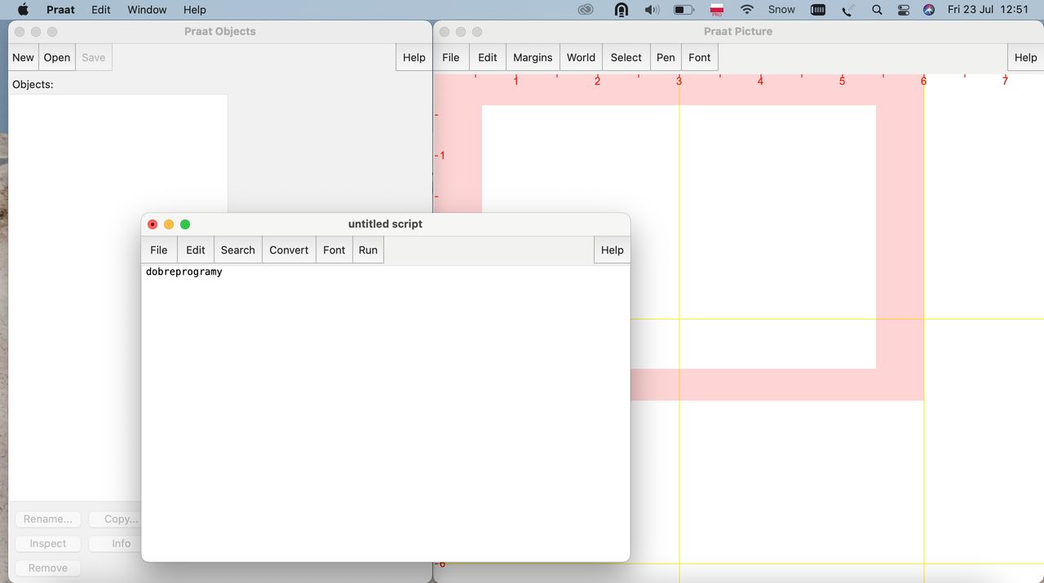Open the World menu in Praat Picture
The image size is (1044, 583).
[x=581, y=57]
